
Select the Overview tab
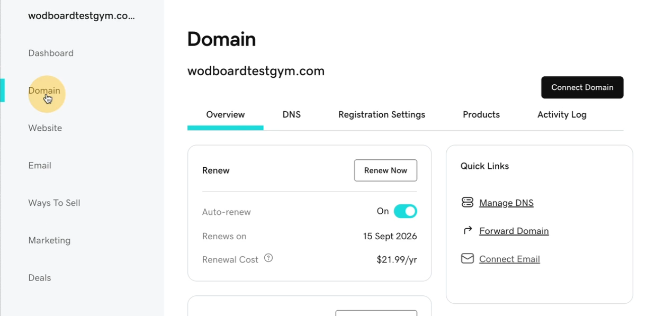tap(226, 114)
